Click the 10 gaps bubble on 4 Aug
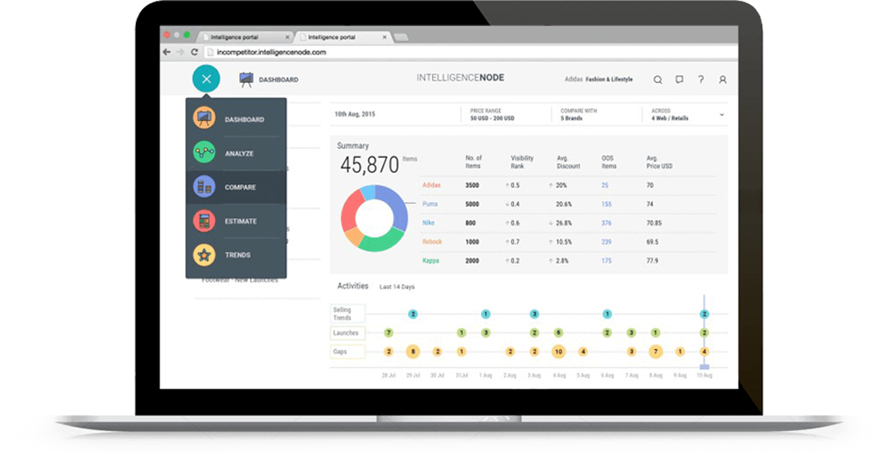Image resolution: width=890 pixels, height=453 pixels. click(x=558, y=352)
